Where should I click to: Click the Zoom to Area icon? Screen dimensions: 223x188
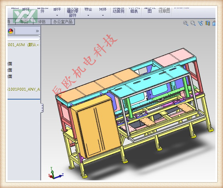click(x=193, y=23)
